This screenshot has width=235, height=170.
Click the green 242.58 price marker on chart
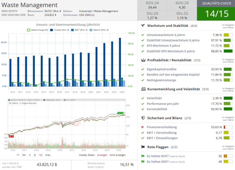tap(120, 113)
